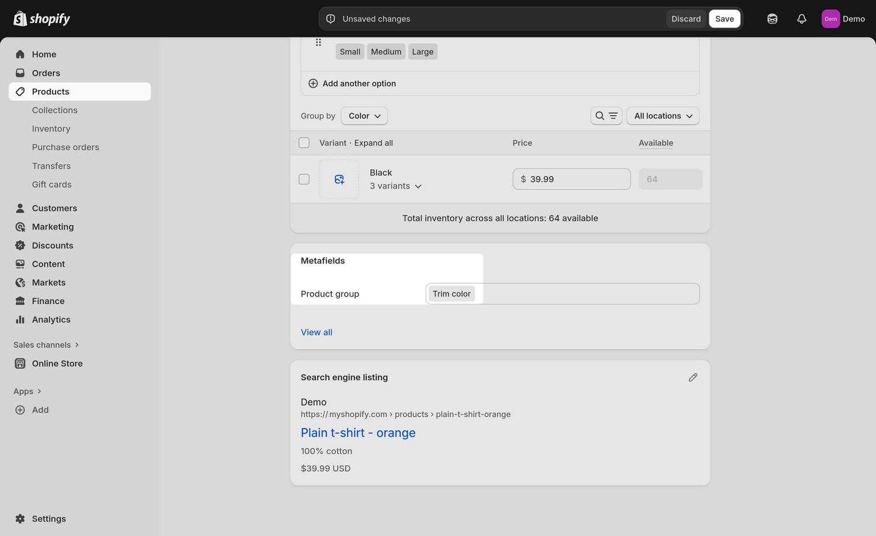The image size is (876, 536).
Task: Toggle the select-all variants checkbox
Action: [304, 142]
